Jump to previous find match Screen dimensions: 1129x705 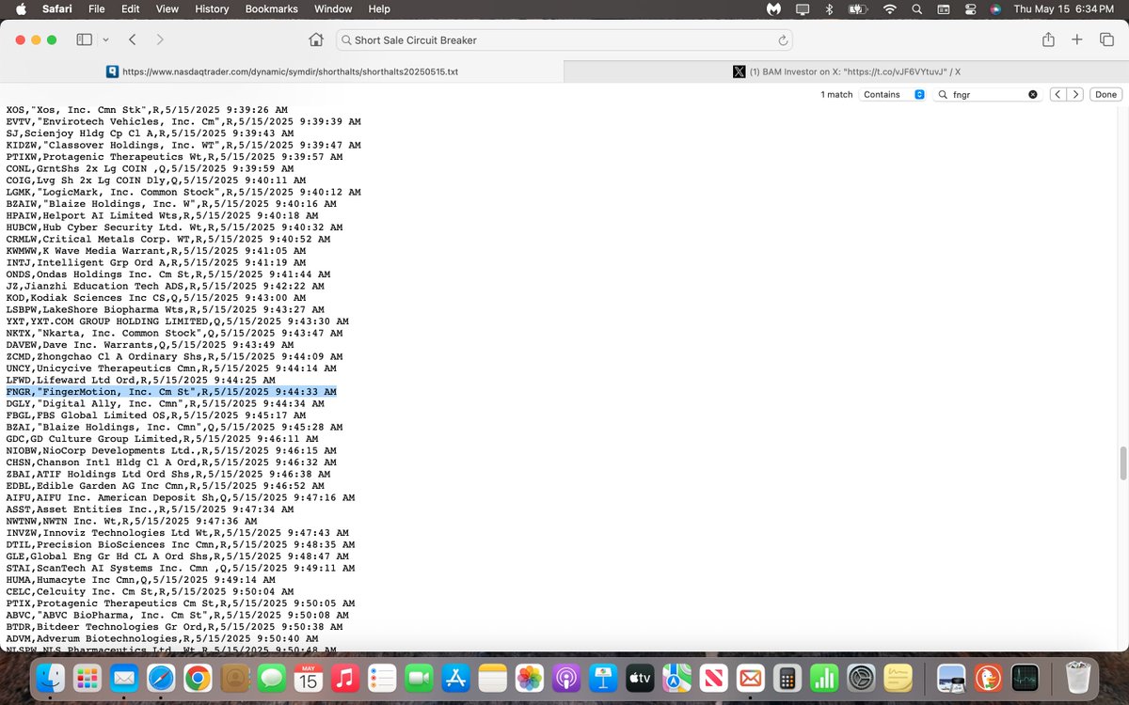[x=1057, y=95]
